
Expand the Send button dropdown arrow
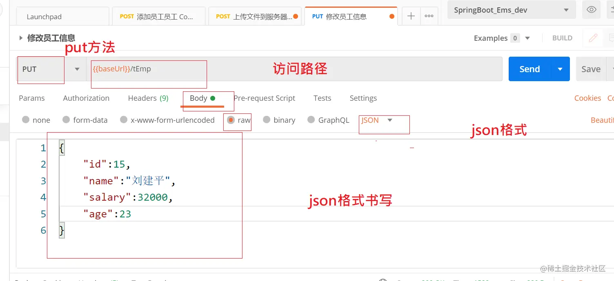[x=560, y=69]
